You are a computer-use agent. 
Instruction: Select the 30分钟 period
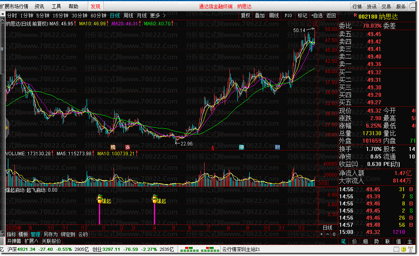click(x=80, y=16)
